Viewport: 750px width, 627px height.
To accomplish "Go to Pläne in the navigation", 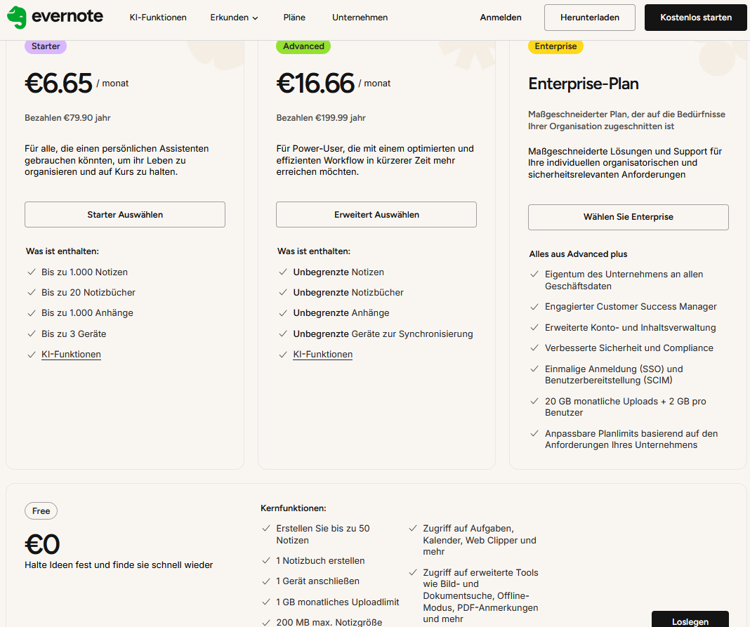I will pyautogui.click(x=294, y=18).
